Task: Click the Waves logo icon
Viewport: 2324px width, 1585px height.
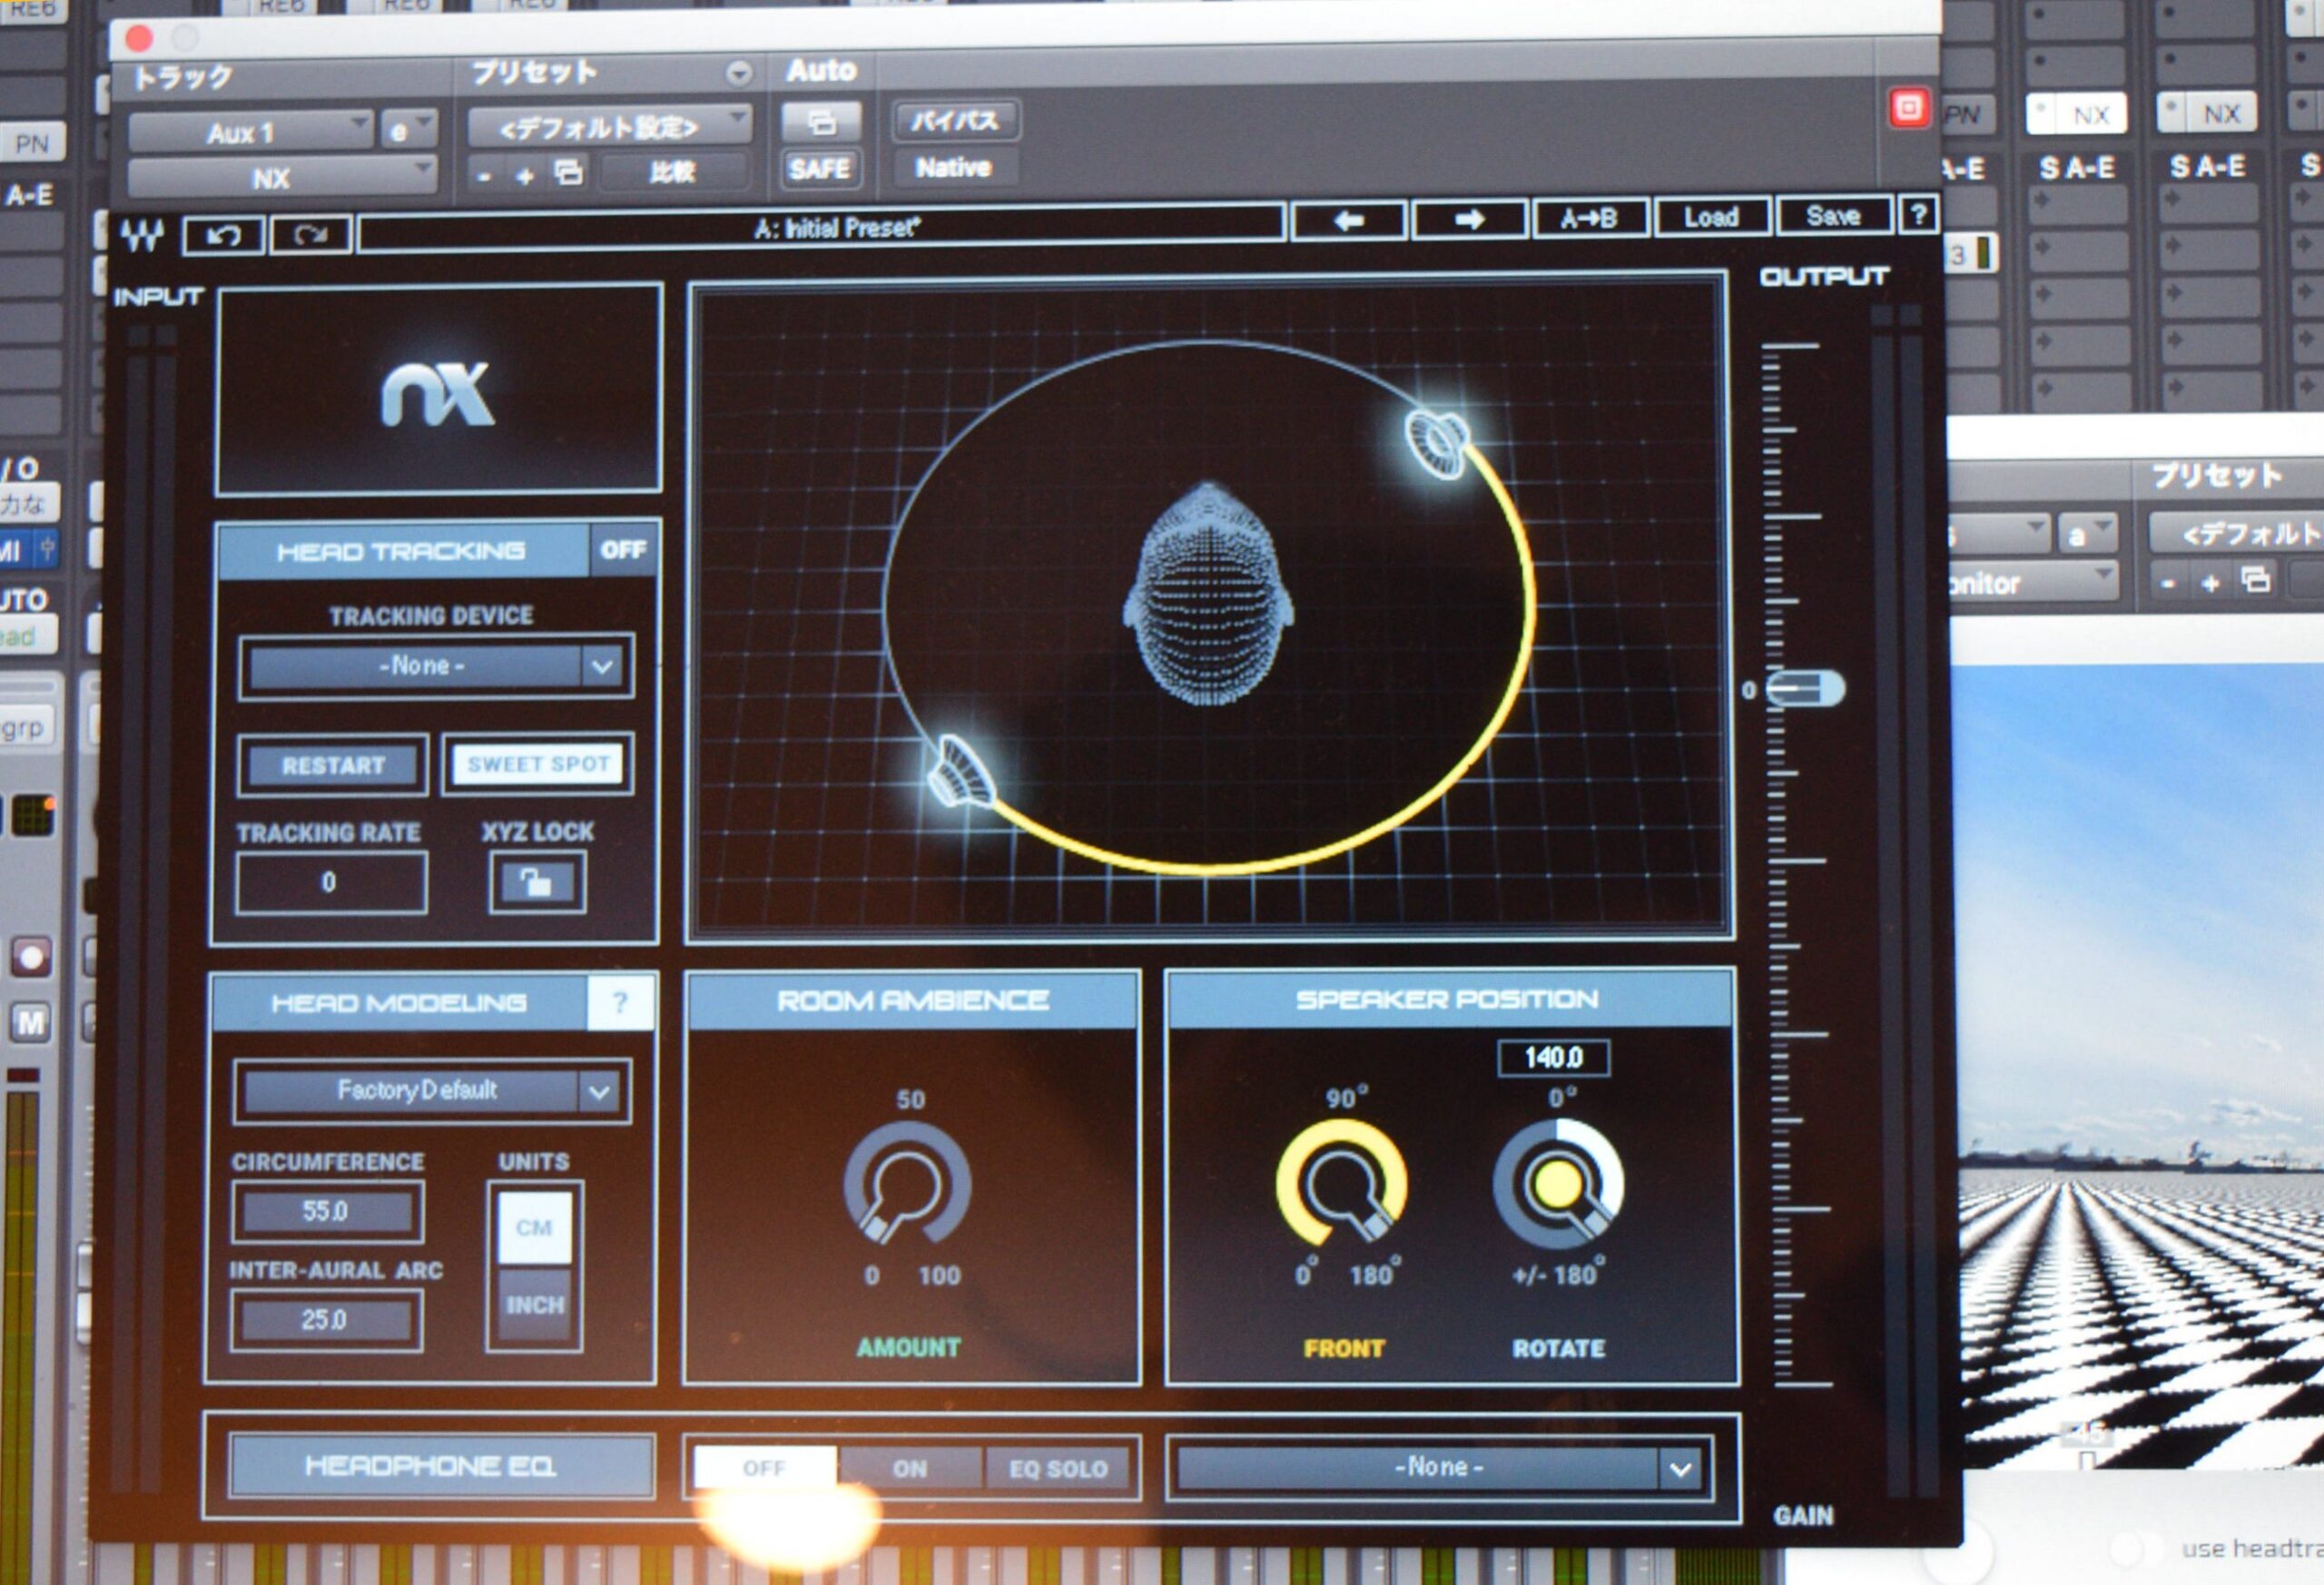Action: [142, 235]
